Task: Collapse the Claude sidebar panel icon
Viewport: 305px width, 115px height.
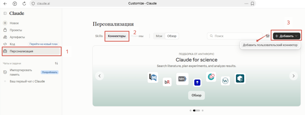Action: point(5,13)
